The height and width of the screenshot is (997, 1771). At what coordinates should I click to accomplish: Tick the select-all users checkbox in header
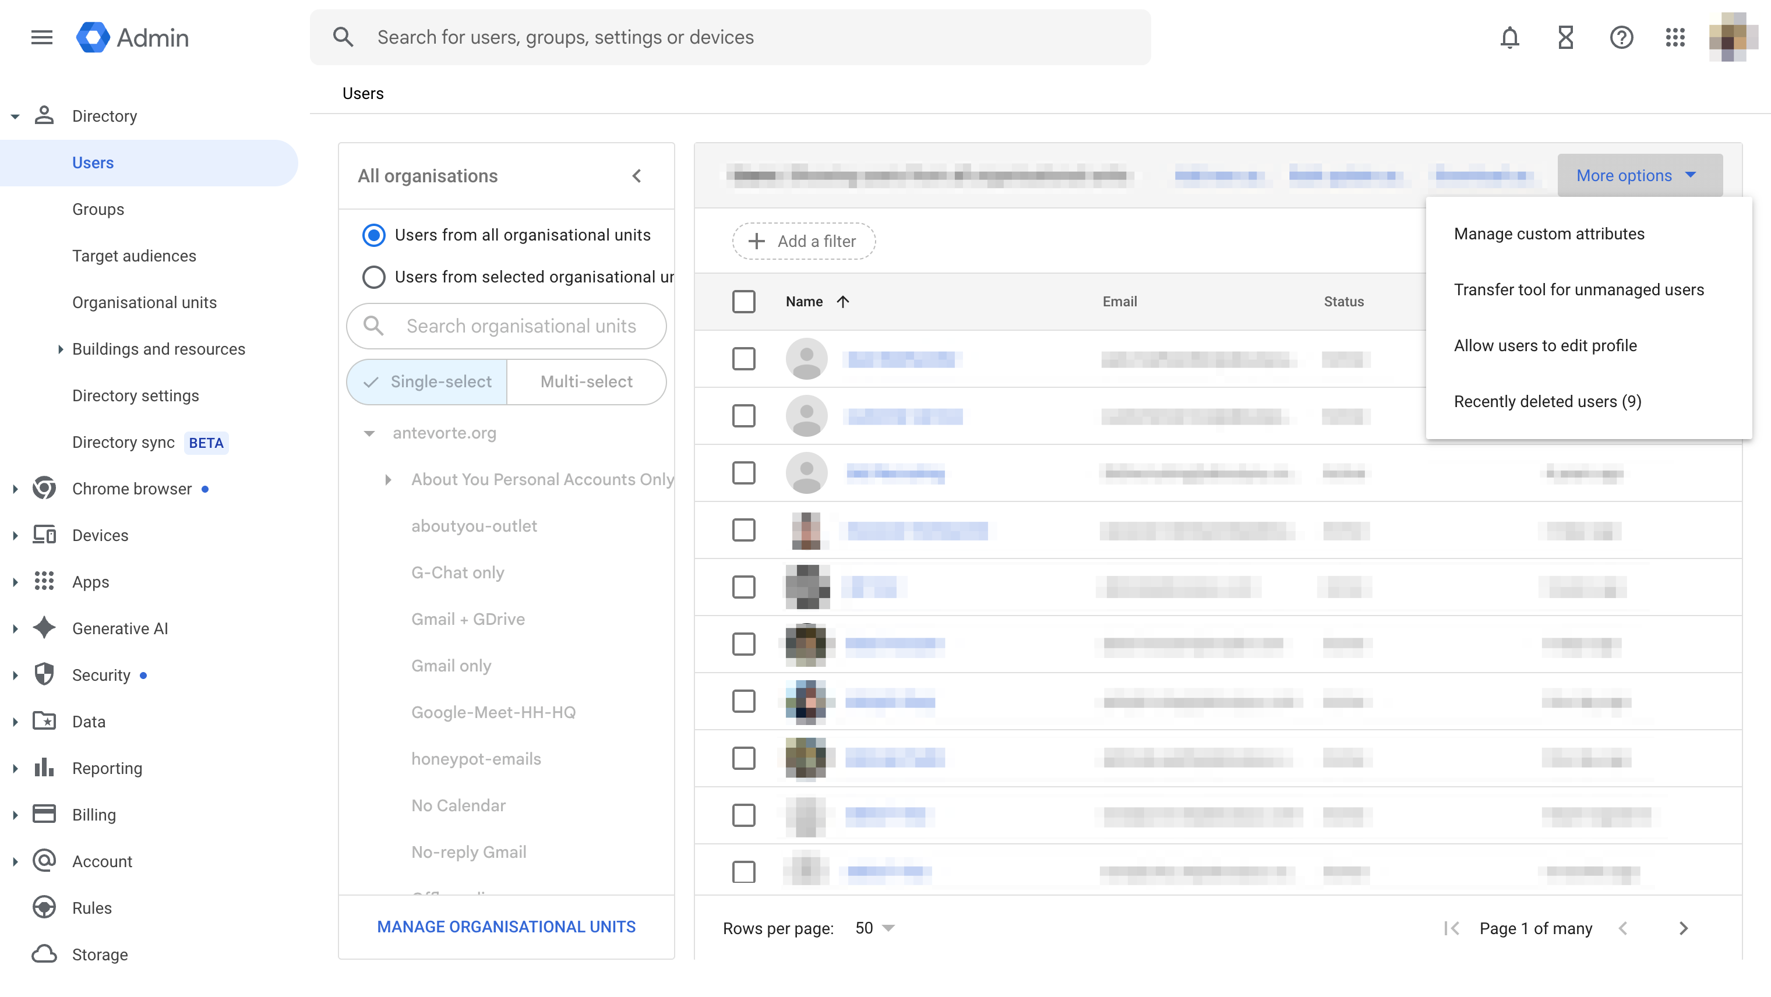[x=743, y=302]
